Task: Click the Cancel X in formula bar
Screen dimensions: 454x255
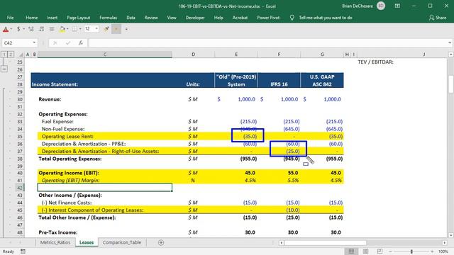Action: point(55,43)
